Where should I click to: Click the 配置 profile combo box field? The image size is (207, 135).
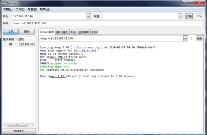click(140, 16)
